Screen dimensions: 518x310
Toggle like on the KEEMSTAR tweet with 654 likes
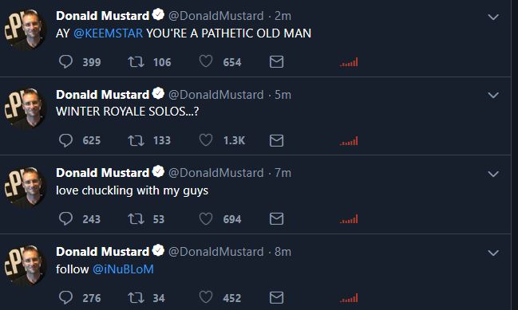pos(206,61)
